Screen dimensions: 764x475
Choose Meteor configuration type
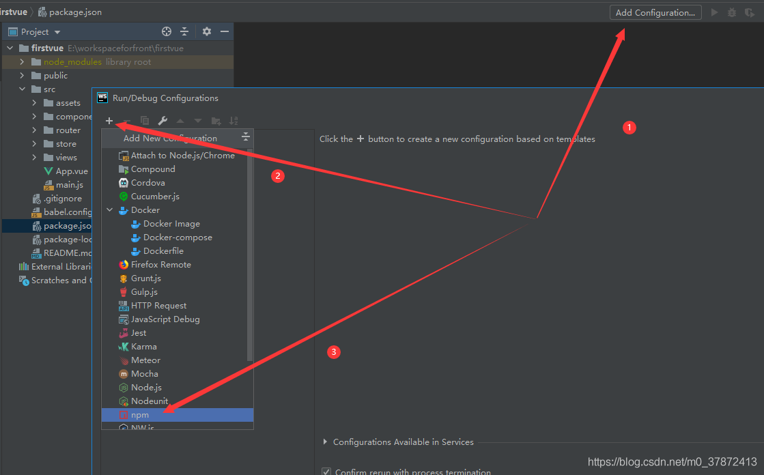178,360
